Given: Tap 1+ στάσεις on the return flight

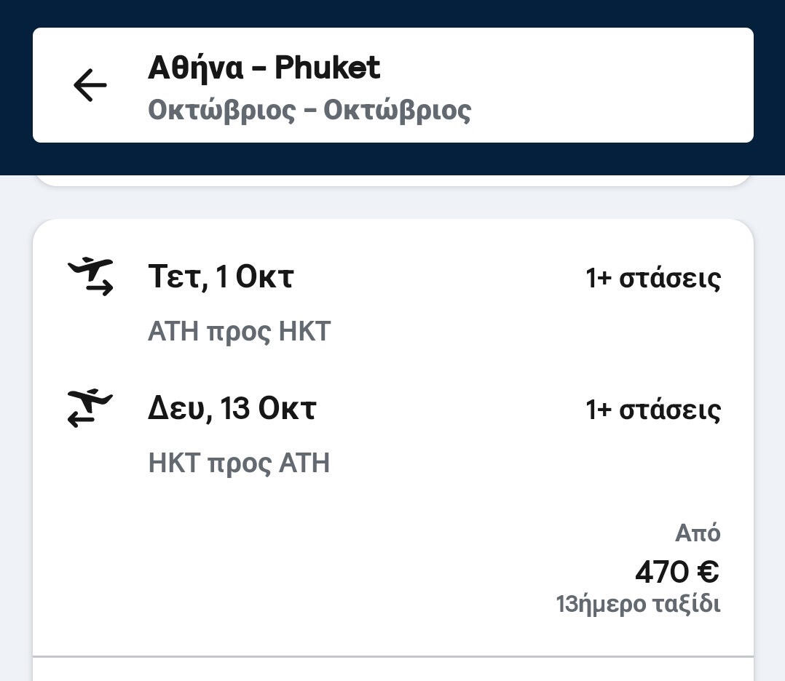Looking at the screenshot, I should tap(653, 410).
